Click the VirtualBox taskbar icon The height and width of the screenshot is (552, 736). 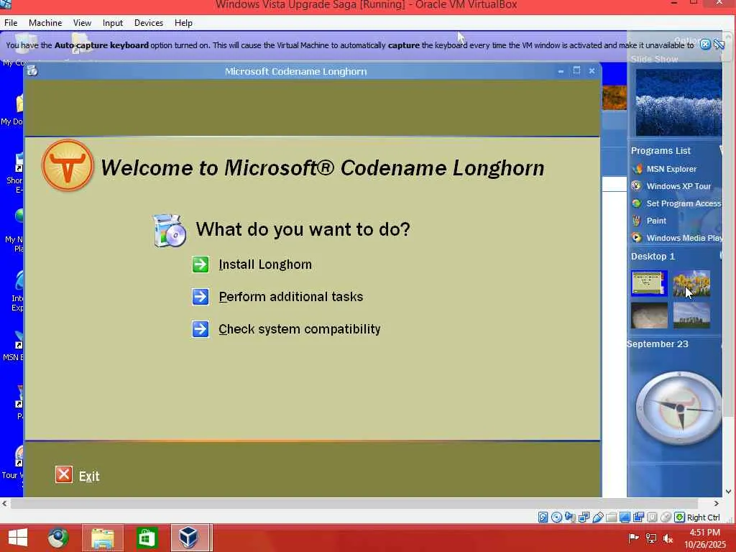(189, 538)
